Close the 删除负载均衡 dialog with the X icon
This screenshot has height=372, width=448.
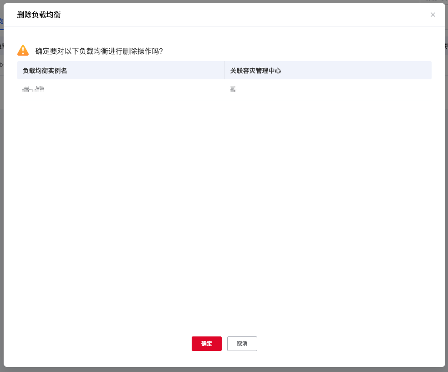433,15
